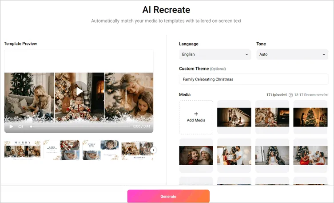334x203 pixels.
Task: Open the Tone dropdown set to Auto
Action: click(292, 54)
